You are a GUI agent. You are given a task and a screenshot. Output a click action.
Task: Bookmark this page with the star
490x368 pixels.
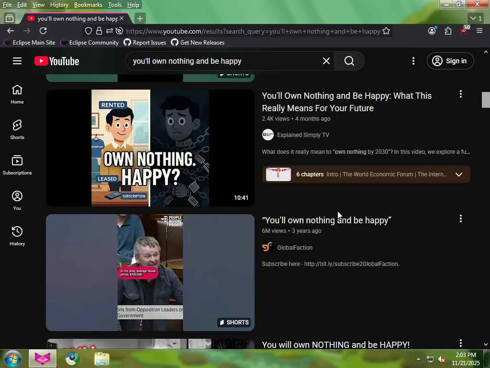click(386, 31)
